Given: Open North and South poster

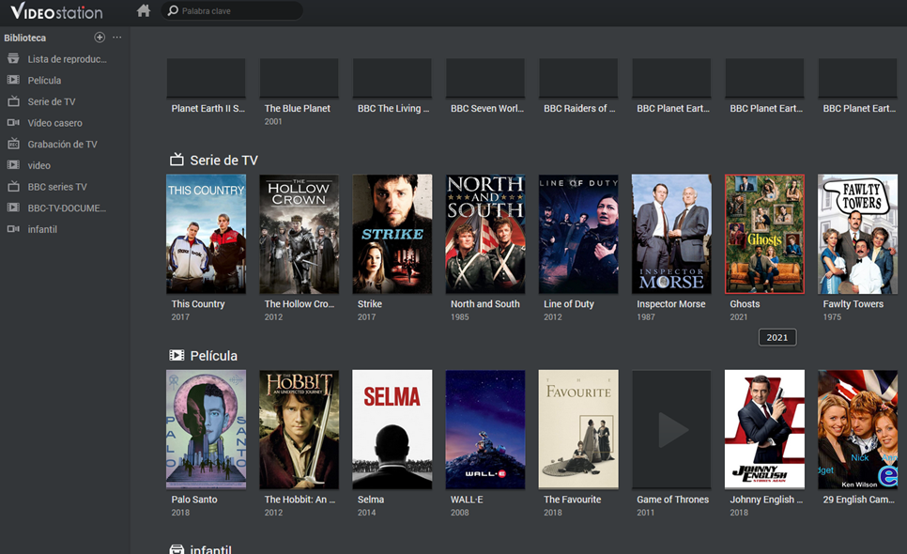Looking at the screenshot, I should pos(485,234).
